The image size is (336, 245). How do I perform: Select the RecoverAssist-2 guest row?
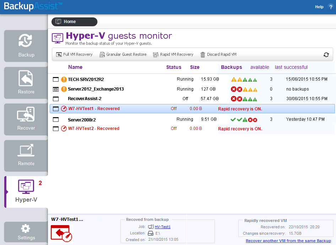pos(192,99)
